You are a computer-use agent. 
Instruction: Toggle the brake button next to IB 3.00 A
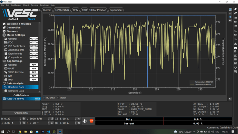coord(79,119)
